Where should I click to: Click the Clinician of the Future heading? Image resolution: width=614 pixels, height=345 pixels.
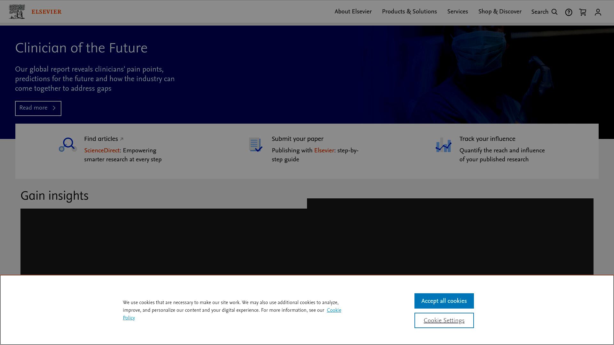[x=81, y=48]
